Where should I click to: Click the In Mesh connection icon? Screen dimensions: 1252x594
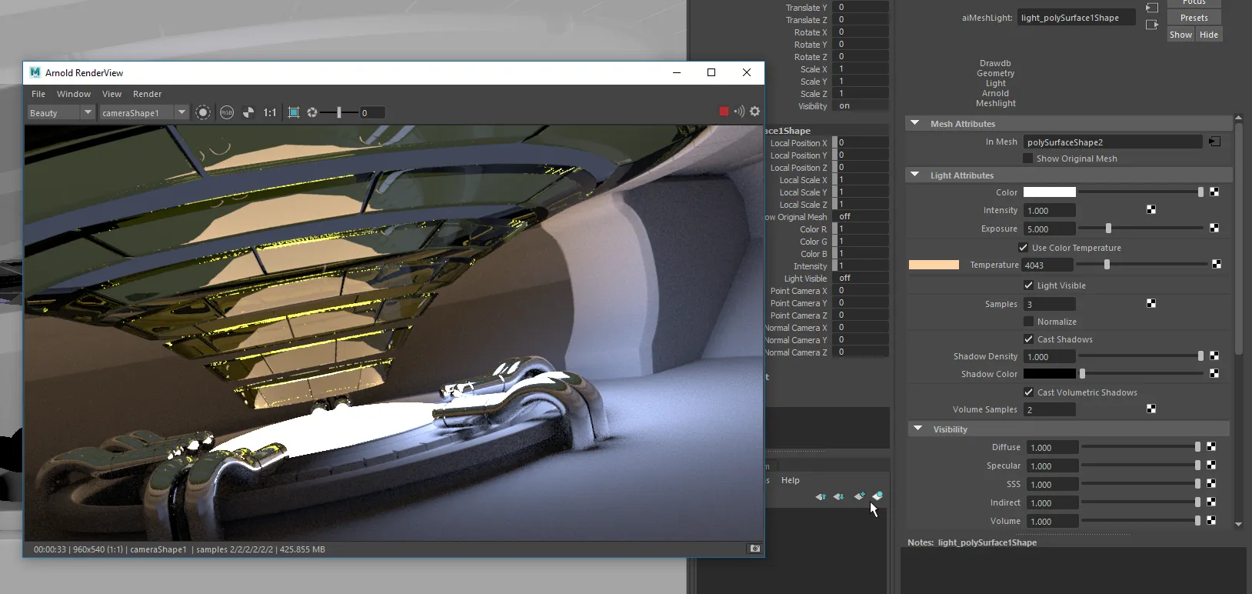coord(1214,142)
